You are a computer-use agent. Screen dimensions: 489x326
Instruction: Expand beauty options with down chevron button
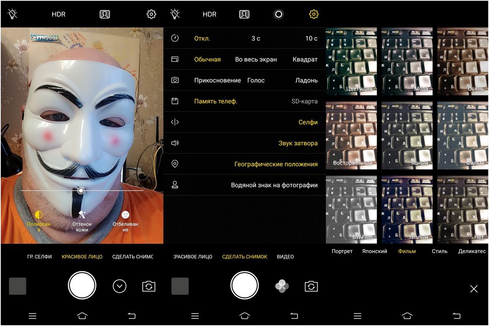(120, 286)
